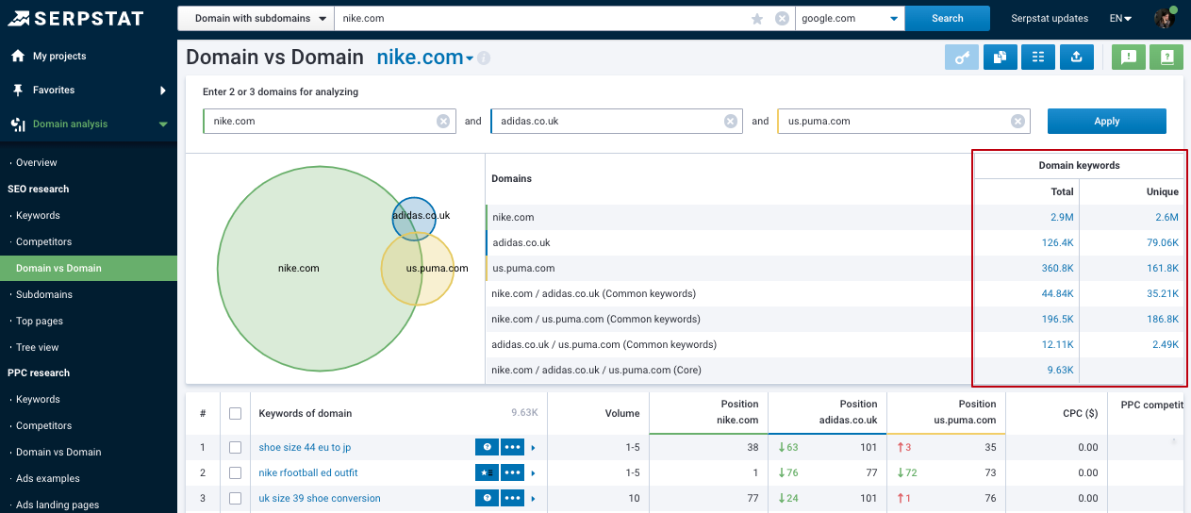Screen dimensions: 1191x513
Task: Open Tree view in the sidebar
Action: click(x=37, y=347)
